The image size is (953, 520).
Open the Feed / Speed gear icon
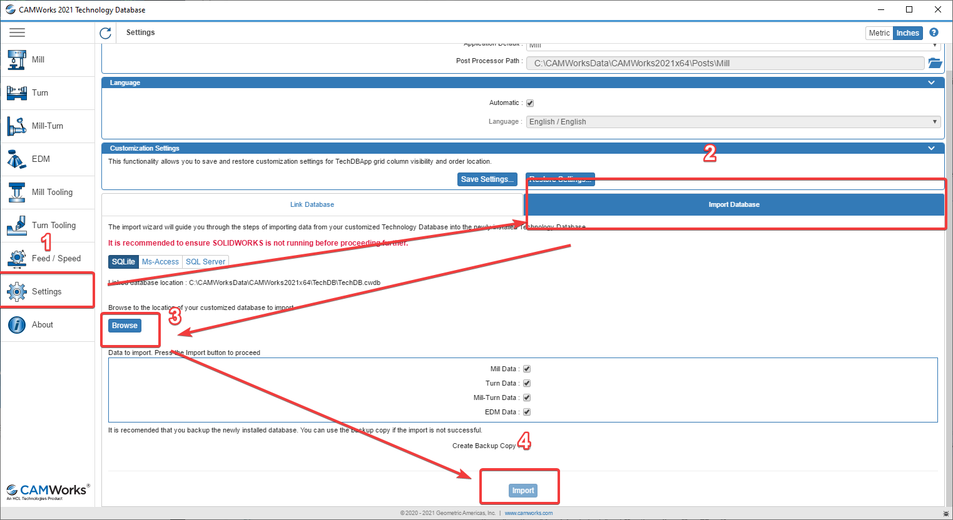pos(17,258)
